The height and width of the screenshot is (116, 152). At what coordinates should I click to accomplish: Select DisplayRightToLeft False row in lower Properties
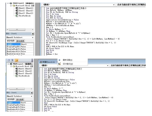[x=20, y=107]
